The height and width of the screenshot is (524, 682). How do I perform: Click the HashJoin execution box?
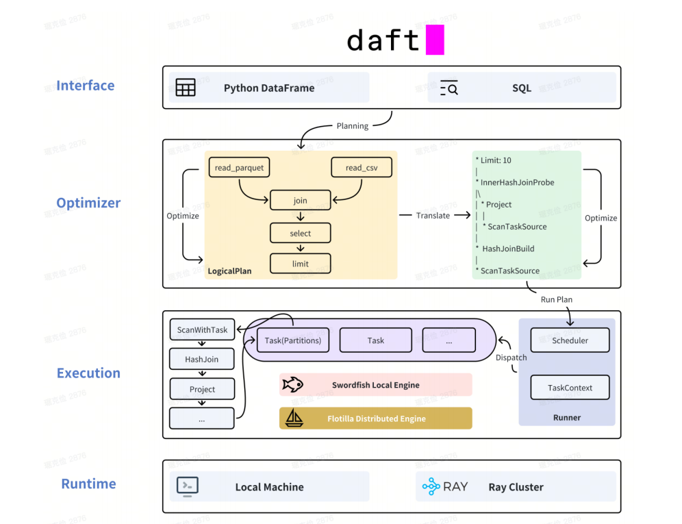click(202, 359)
